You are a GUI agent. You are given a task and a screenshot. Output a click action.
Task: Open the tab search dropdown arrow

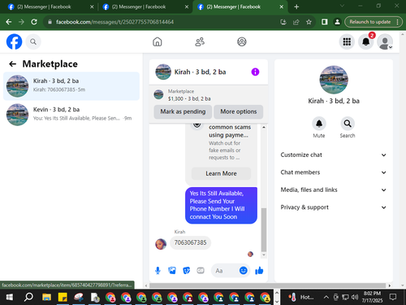[x=342, y=6]
